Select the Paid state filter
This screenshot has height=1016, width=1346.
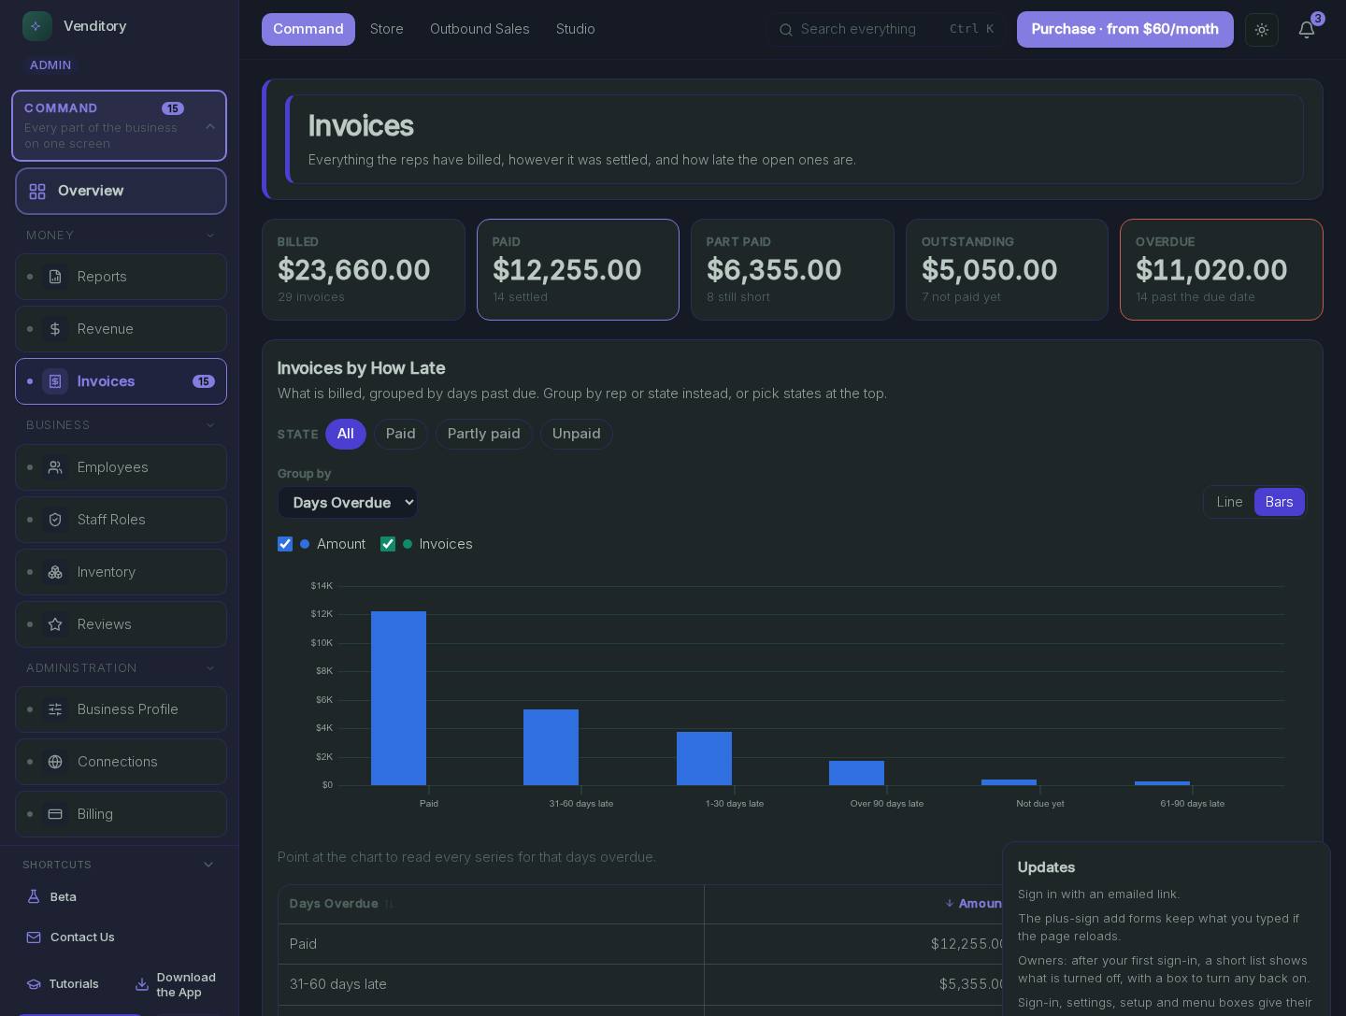(401, 434)
